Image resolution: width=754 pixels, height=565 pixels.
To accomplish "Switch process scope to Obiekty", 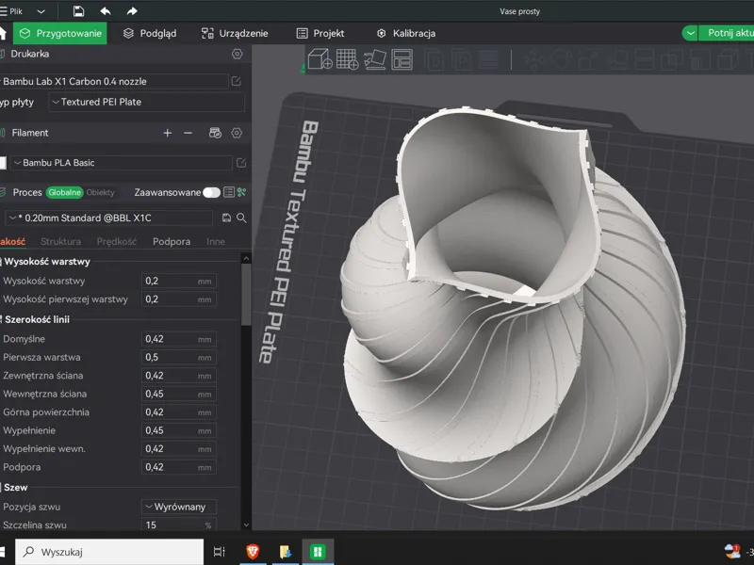I will click(101, 193).
